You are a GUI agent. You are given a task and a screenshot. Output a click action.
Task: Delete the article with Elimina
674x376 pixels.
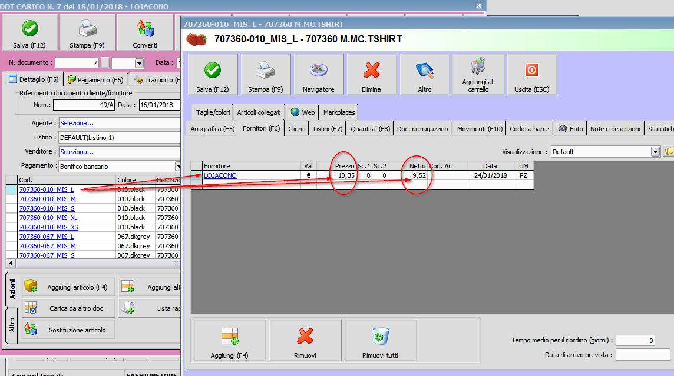(x=371, y=74)
